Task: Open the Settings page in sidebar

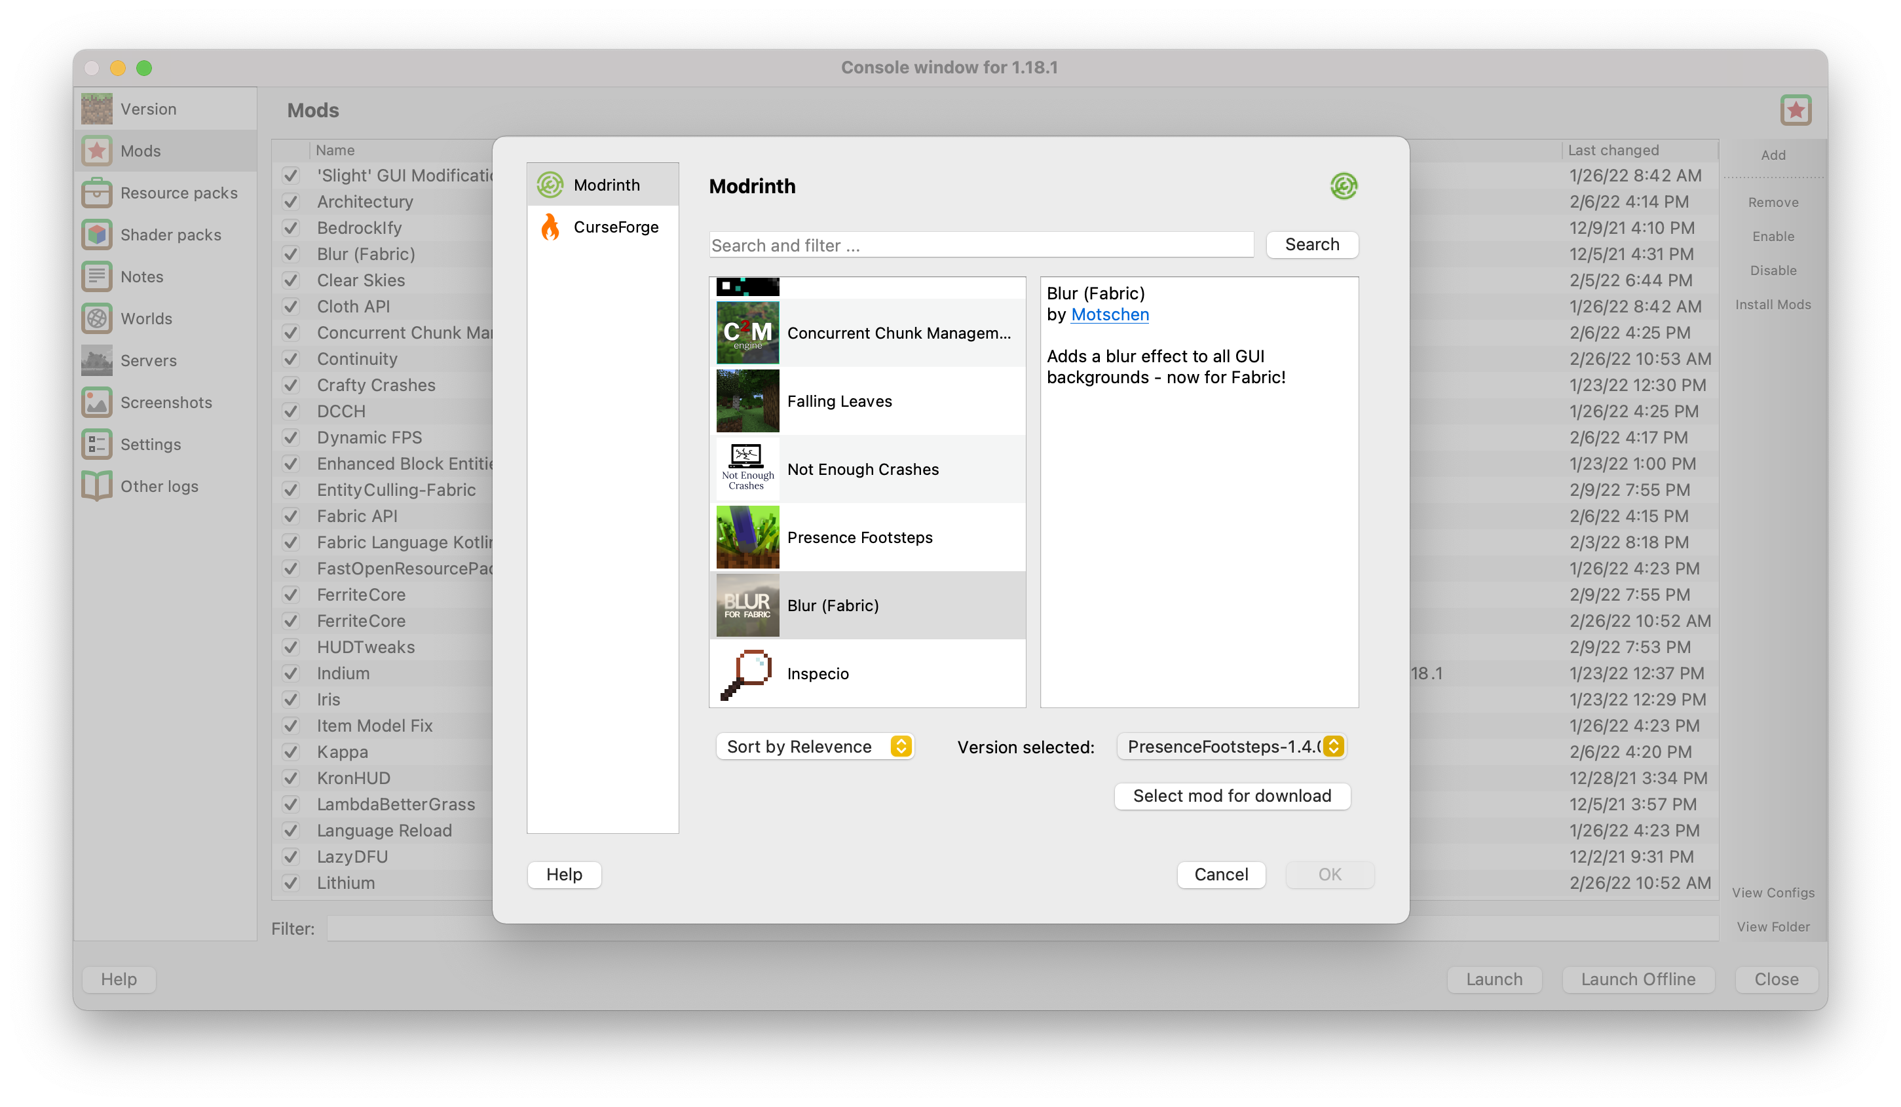Action: click(150, 444)
